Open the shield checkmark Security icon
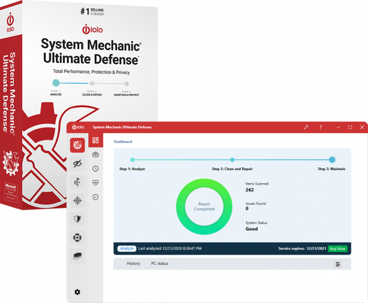Image resolution: width=368 pixels, height=303 pixels. pyautogui.click(x=96, y=197)
